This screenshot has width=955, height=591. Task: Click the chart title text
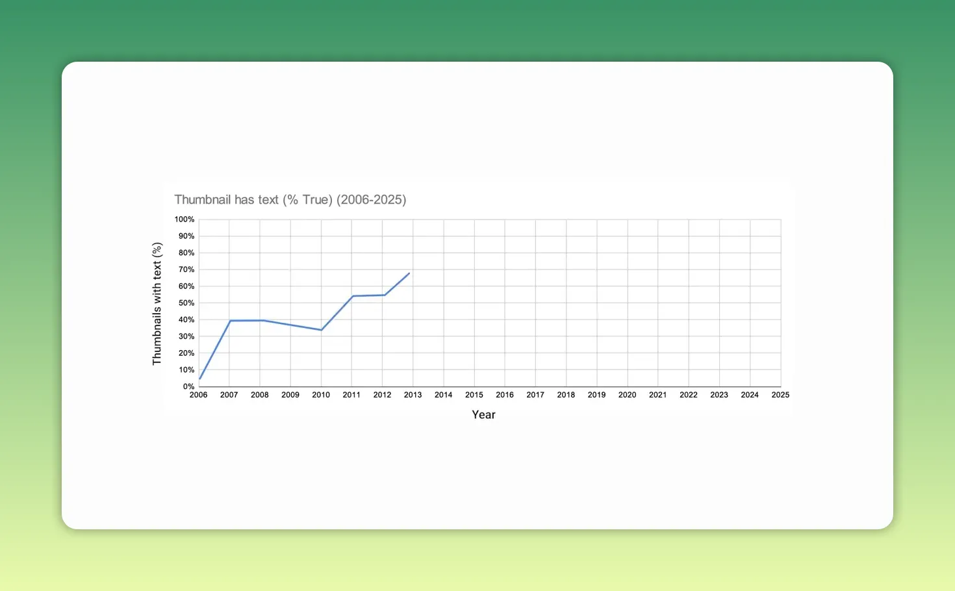pyautogui.click(x=290, y=199)
